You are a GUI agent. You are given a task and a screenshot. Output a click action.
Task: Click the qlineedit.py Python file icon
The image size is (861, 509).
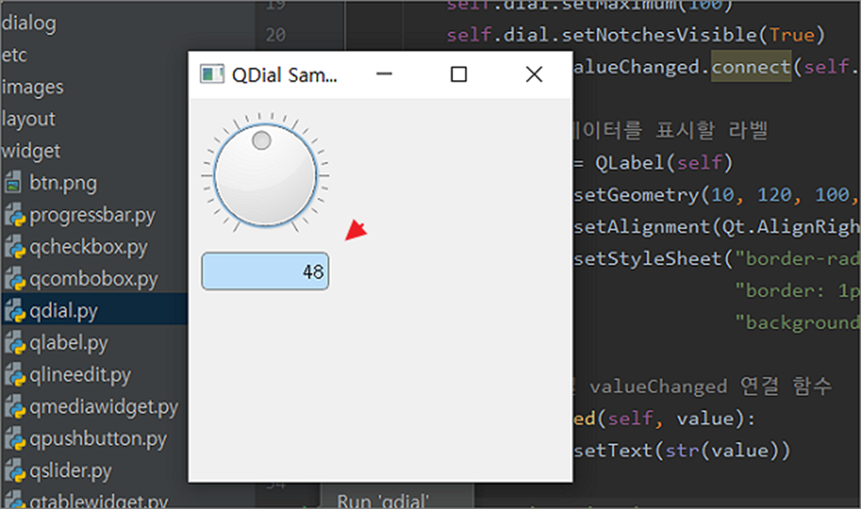coord(15,375)
